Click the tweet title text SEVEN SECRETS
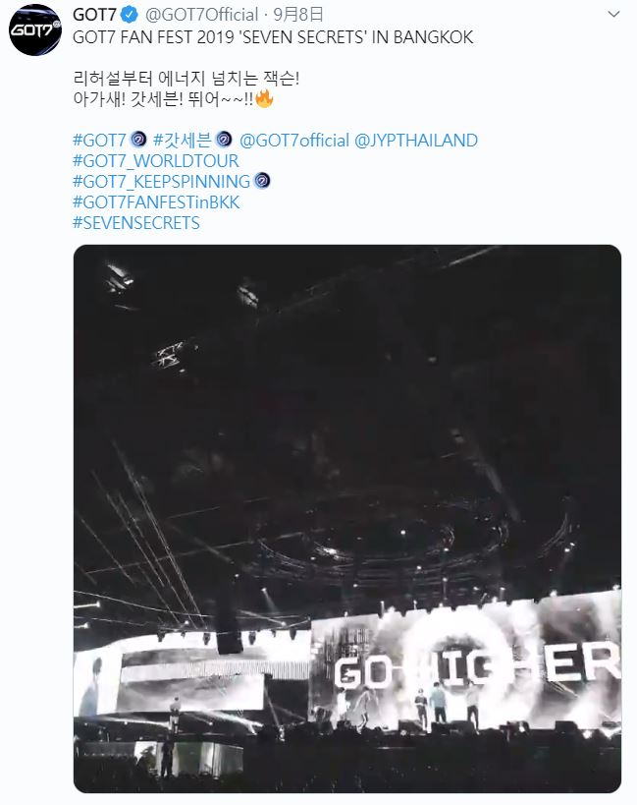The width and height of the screenshot is (637, 805). tap(302, 37)
